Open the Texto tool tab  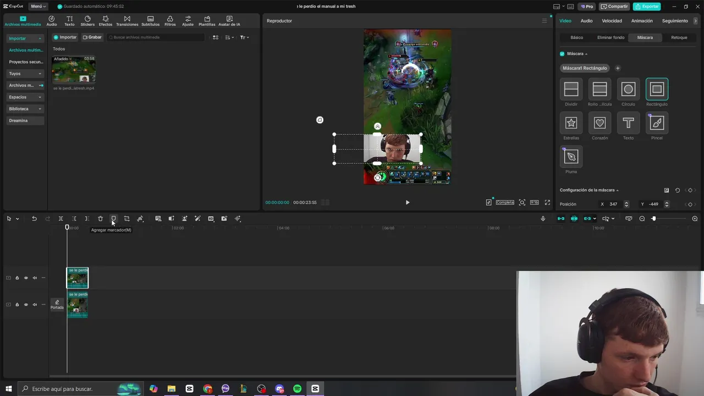pos(69,21)
